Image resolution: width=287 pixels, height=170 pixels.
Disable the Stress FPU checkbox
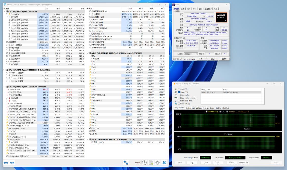[179, 92]
